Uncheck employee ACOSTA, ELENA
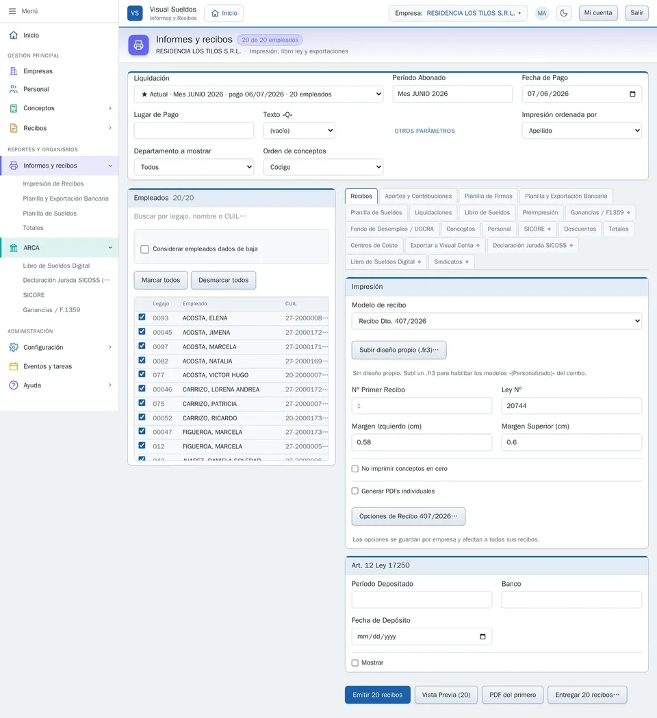Viewport: 657px width, 718px height. click(x=142, y=318)
